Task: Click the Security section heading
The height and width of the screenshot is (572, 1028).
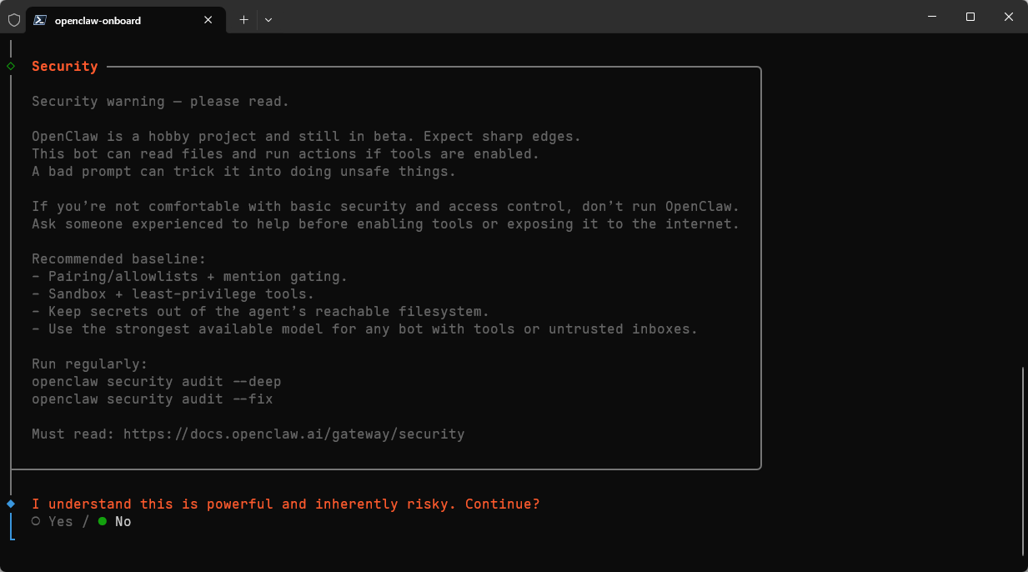Action: coord(65,66)
